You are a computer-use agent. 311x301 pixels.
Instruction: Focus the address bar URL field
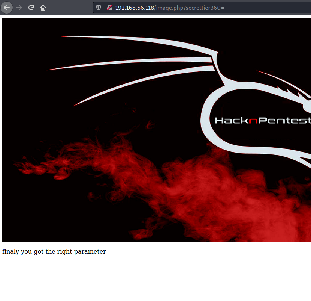click(262, 8)
